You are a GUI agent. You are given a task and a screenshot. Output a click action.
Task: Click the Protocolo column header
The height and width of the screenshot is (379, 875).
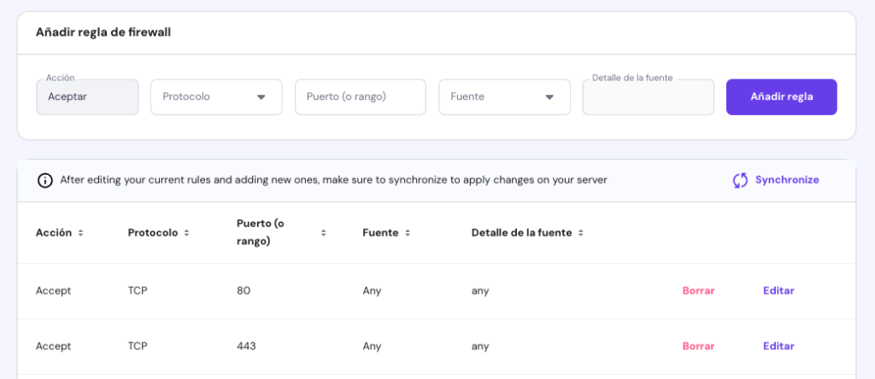153,233
